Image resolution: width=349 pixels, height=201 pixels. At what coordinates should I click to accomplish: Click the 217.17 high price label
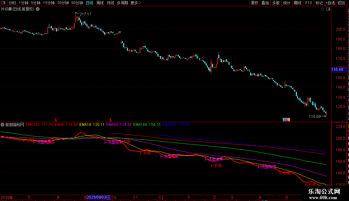click(x=86, y=14)
